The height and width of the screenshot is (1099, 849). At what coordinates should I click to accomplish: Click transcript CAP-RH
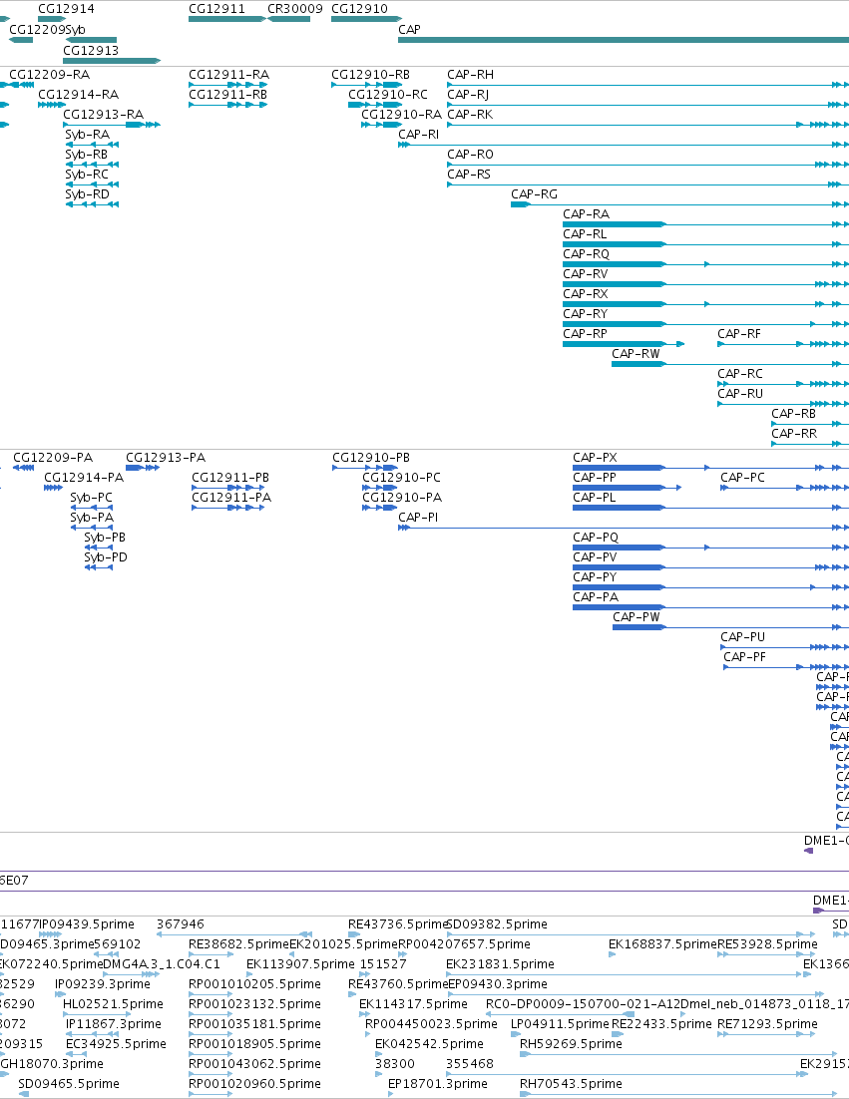[x=471, y=74]
